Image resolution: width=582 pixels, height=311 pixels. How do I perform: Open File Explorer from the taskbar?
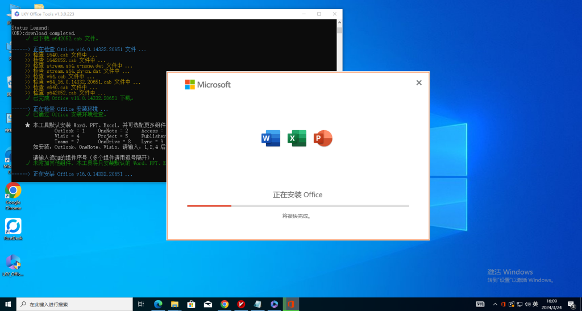point(175,304)
